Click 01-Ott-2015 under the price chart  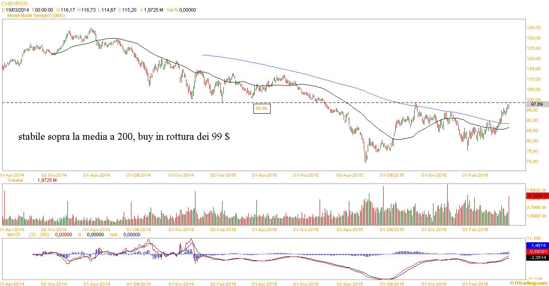pos(392,175)
